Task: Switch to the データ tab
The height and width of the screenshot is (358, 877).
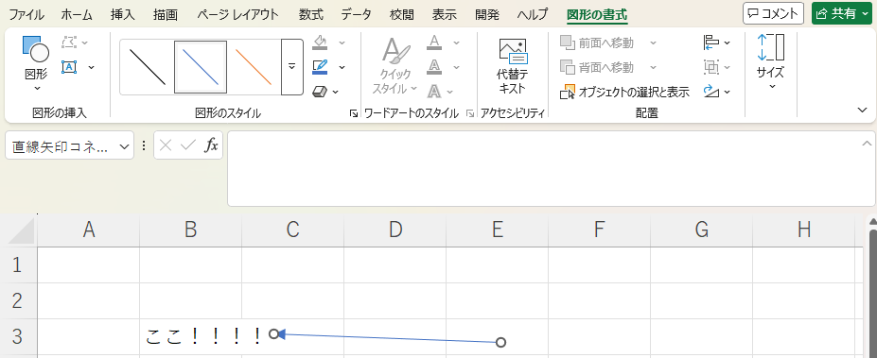Action: pos(357,14)
